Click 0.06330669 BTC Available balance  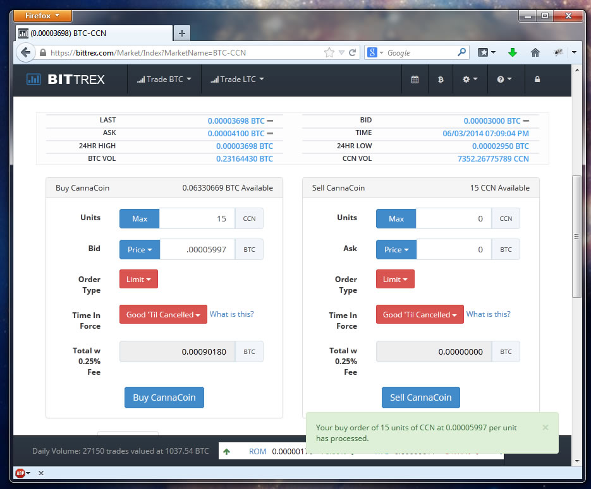[x=228, y=187]
